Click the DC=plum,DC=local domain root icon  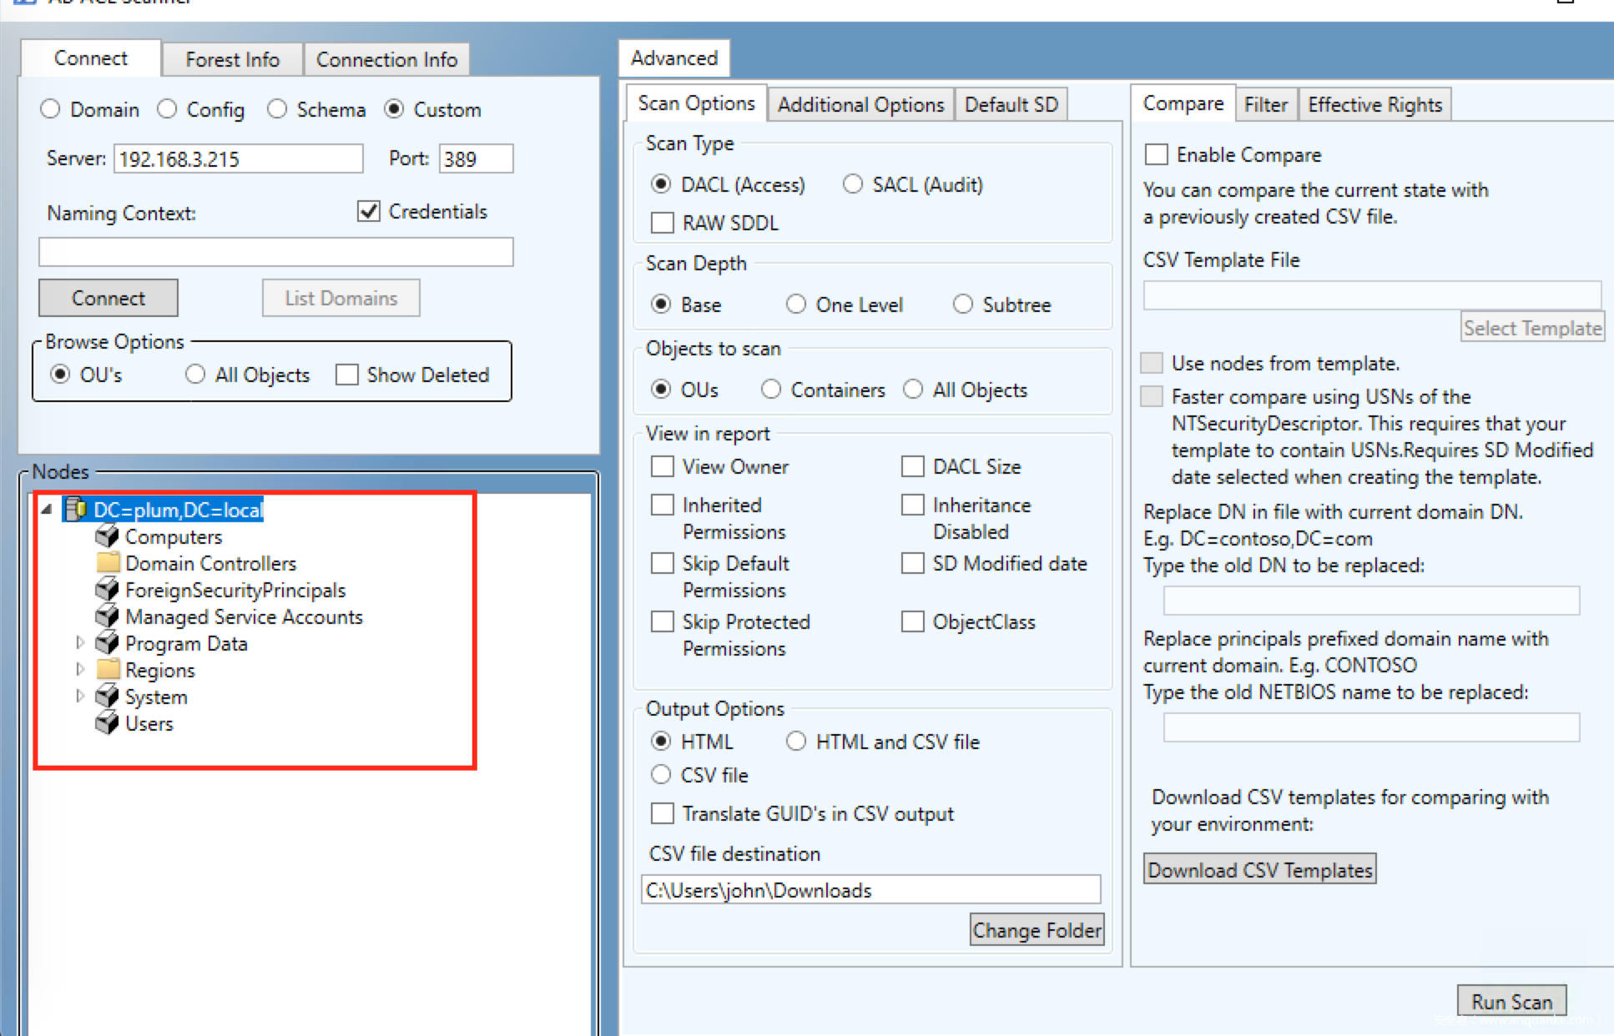[76, 509]
